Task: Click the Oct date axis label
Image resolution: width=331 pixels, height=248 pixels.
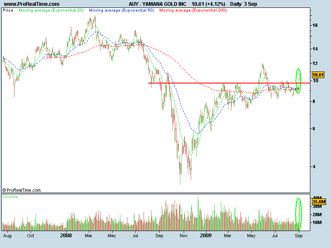Action: pos(31,236)
